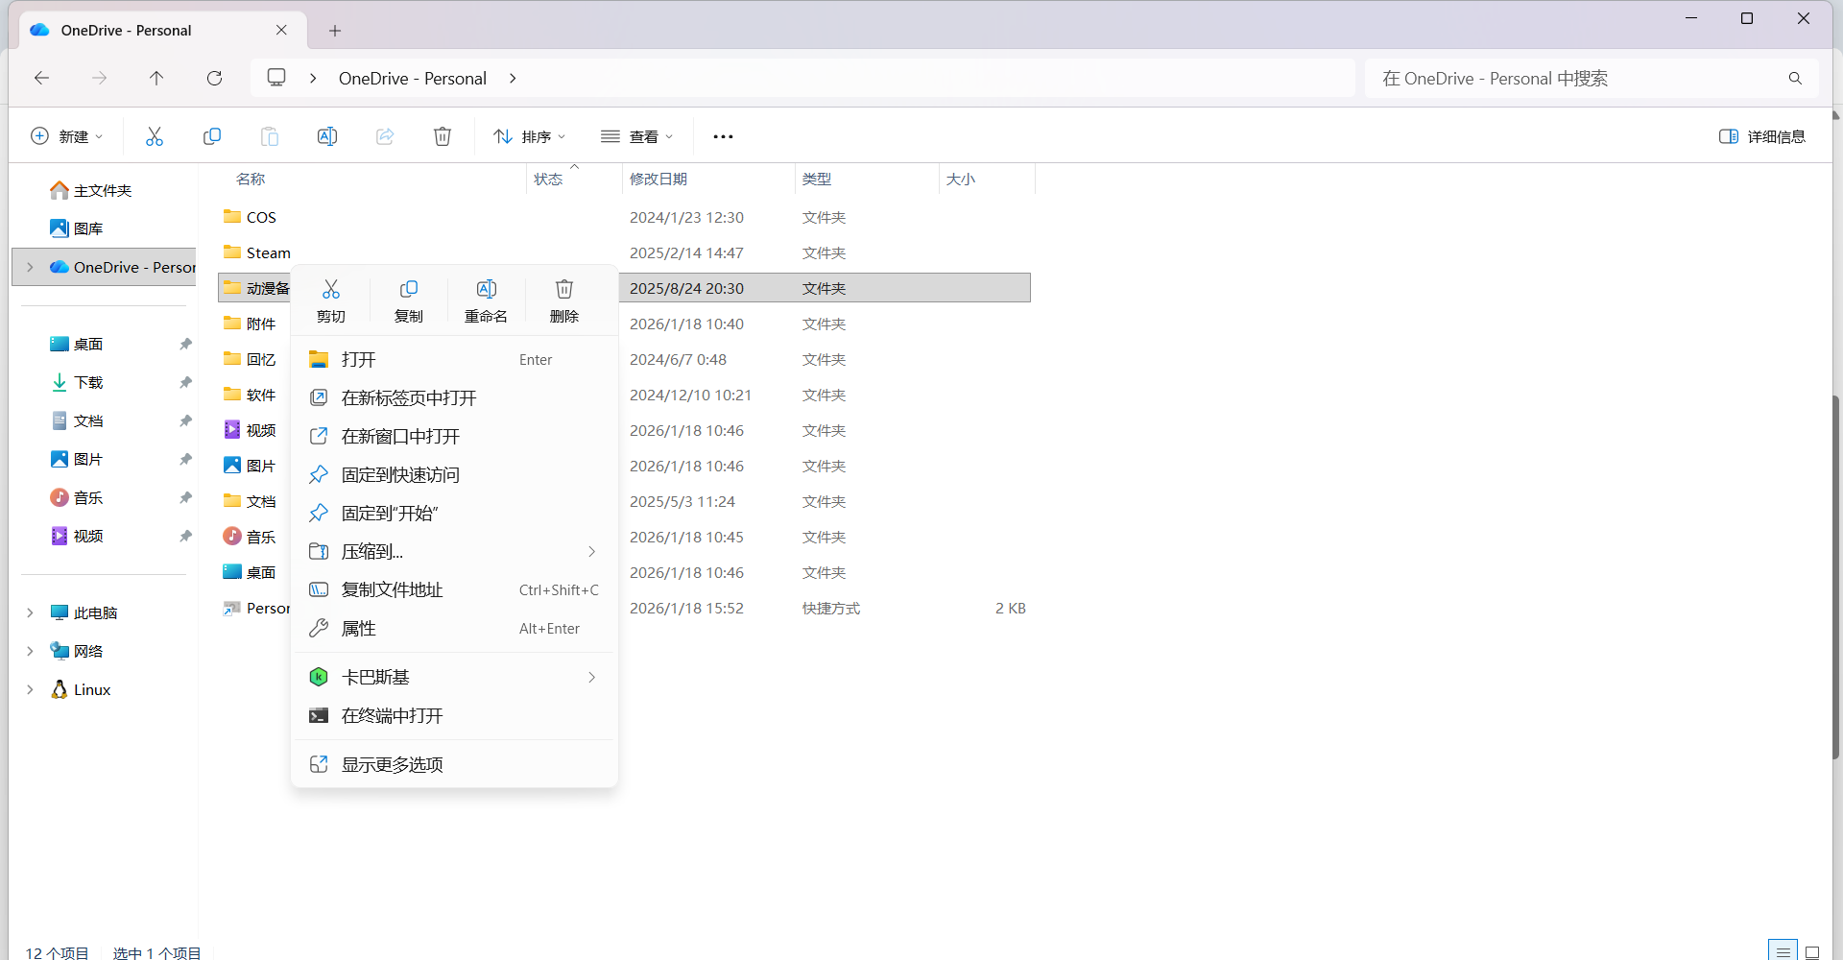This screenshot has width=1843, height=960.
Task: Click the chevron after OneDrive - Personal breadcrumb
Action: coord(513,78)
